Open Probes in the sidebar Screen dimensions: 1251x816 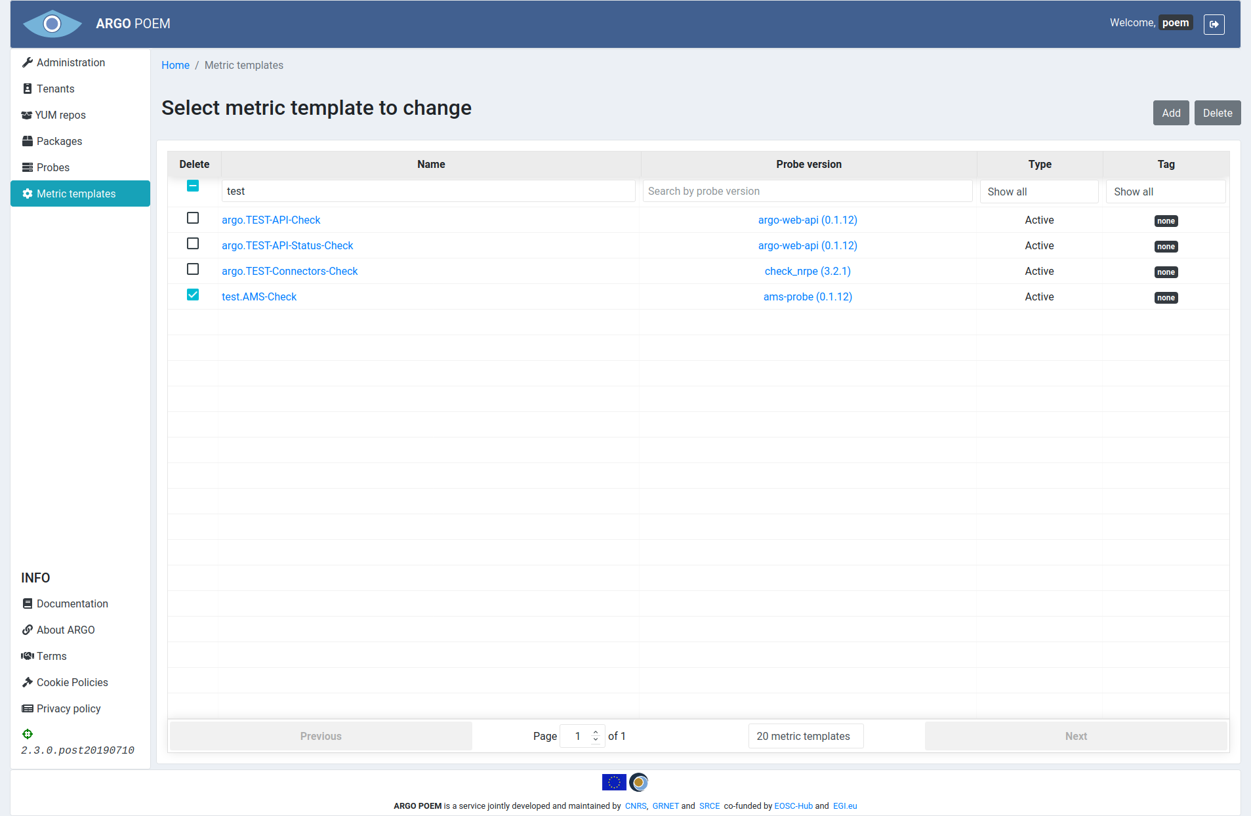pos(80,167)
